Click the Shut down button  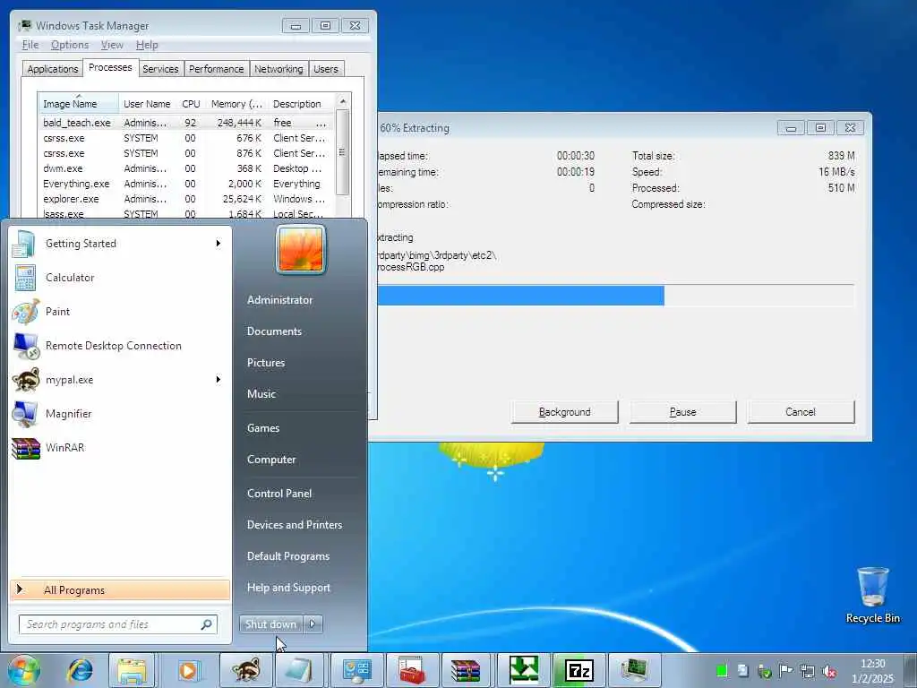[x=270, y=623]
